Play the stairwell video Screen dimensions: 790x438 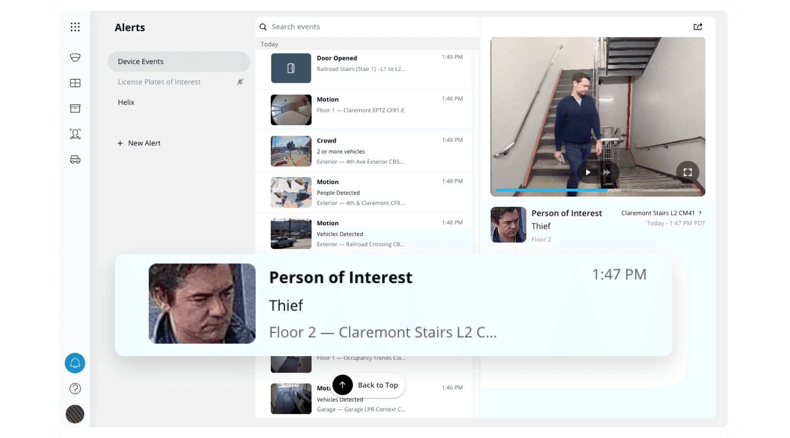[x=588, y=172]
